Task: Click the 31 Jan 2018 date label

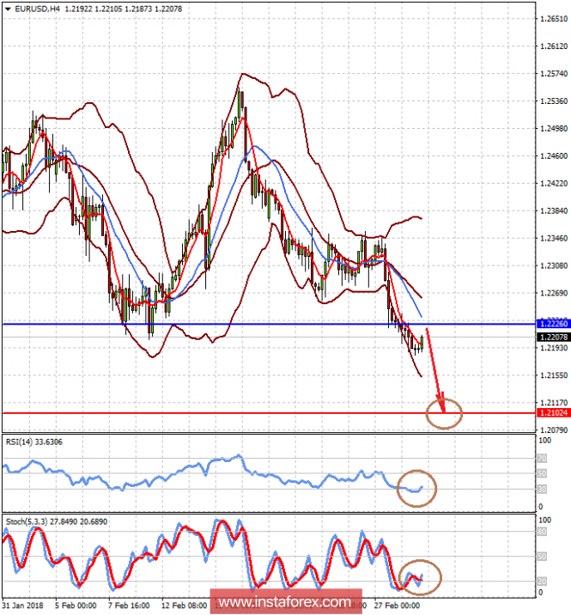Action: [22, 606]
